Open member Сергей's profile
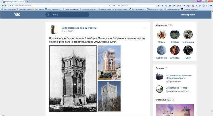Screen dimensions: 213x116 click(x=175, y=35)
